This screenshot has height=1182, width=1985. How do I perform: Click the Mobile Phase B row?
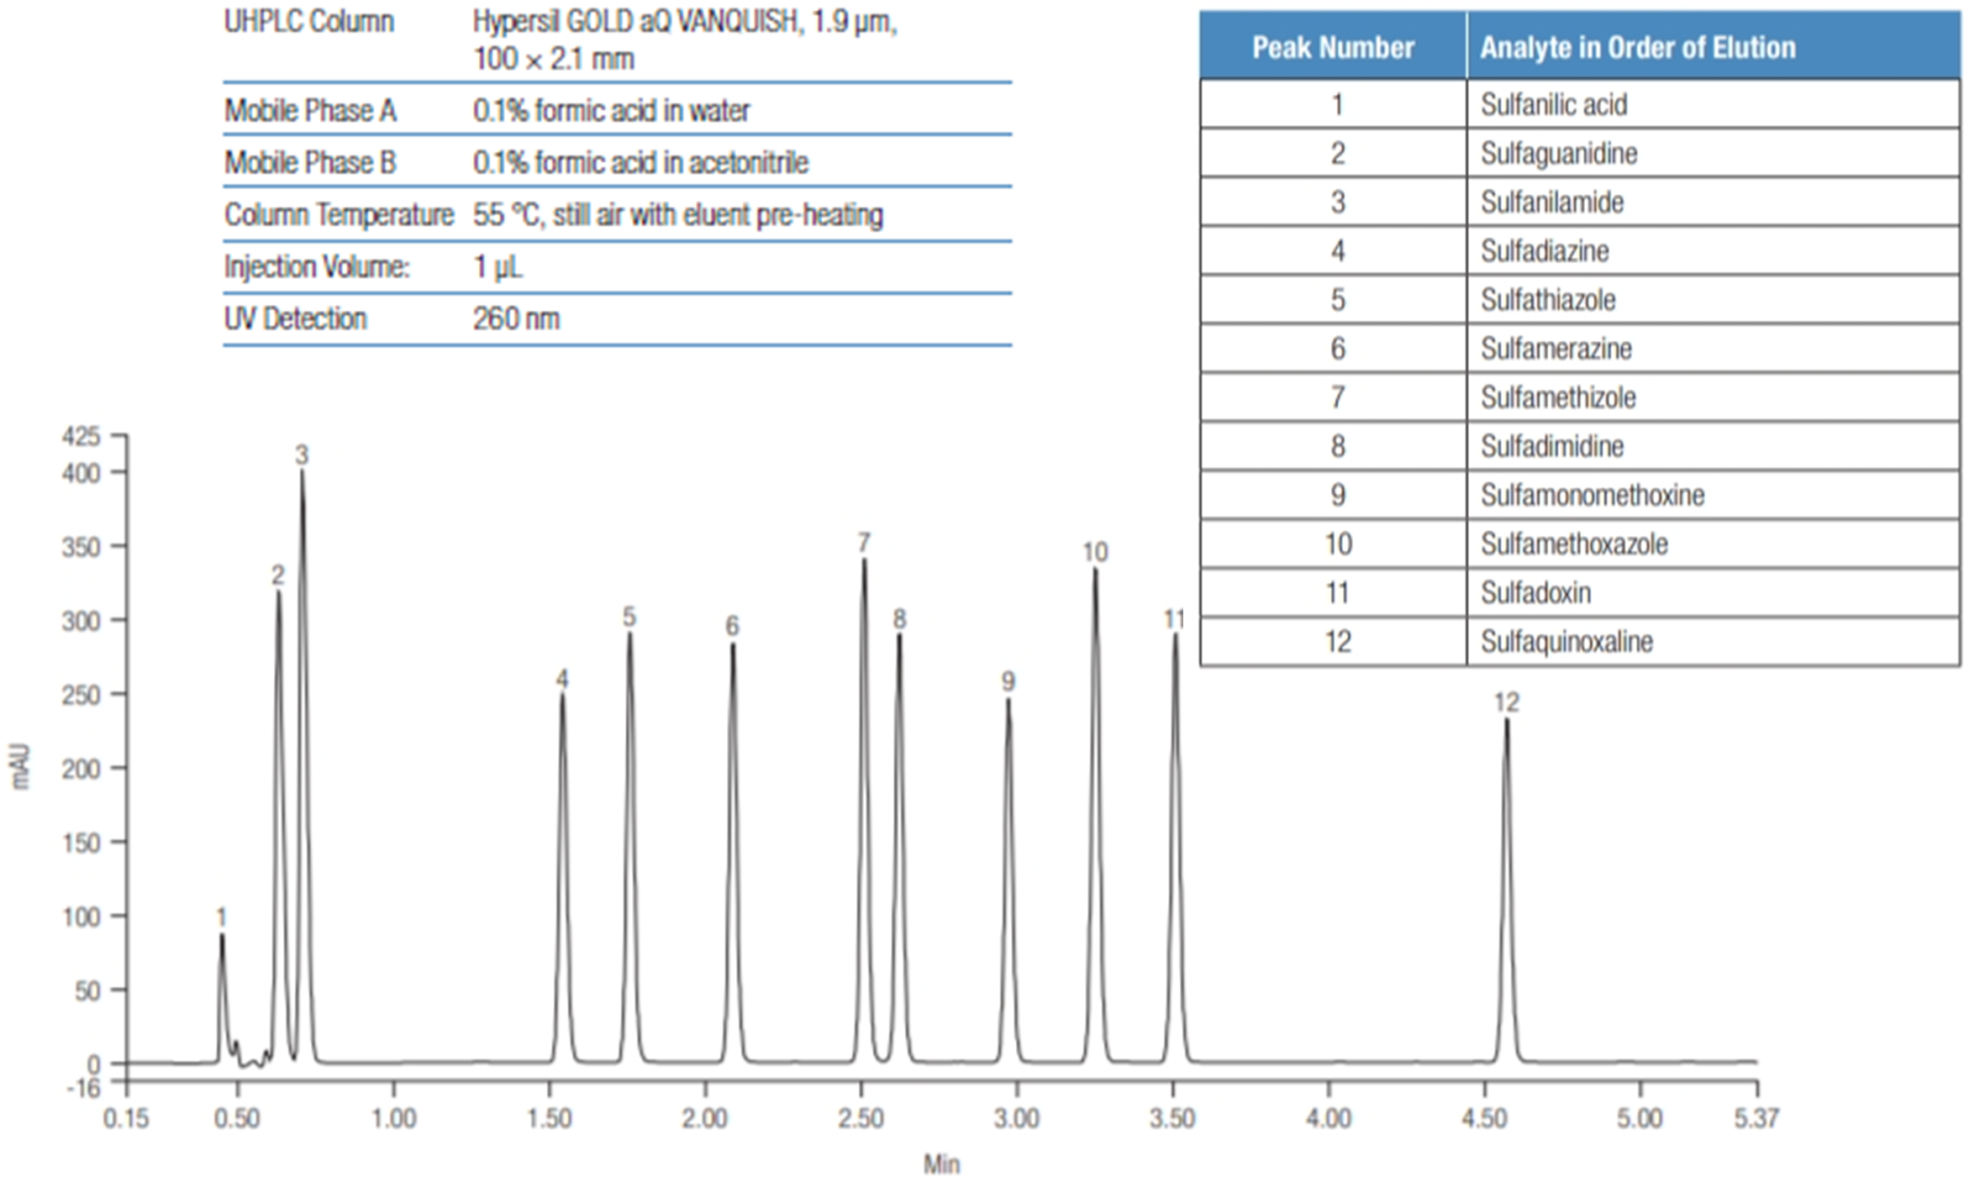point(309,162)
